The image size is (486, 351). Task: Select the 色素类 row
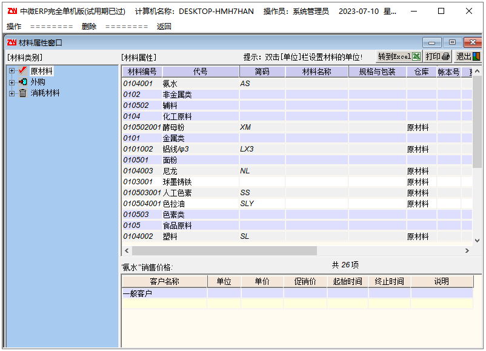pos(298,215)
